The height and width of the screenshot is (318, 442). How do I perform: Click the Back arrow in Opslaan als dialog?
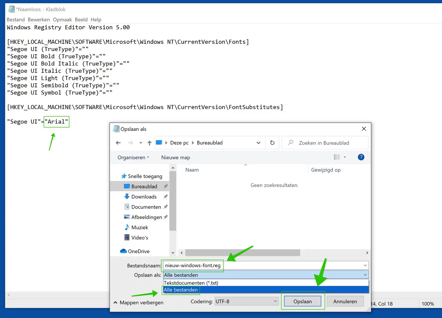pos(118,143)
